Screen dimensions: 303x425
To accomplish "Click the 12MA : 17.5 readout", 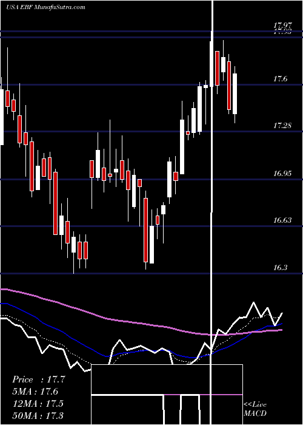I will click(x=38, y=403).
